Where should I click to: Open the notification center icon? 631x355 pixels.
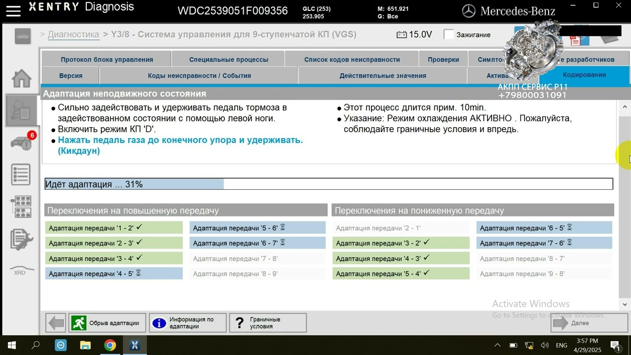click(615, 345)
